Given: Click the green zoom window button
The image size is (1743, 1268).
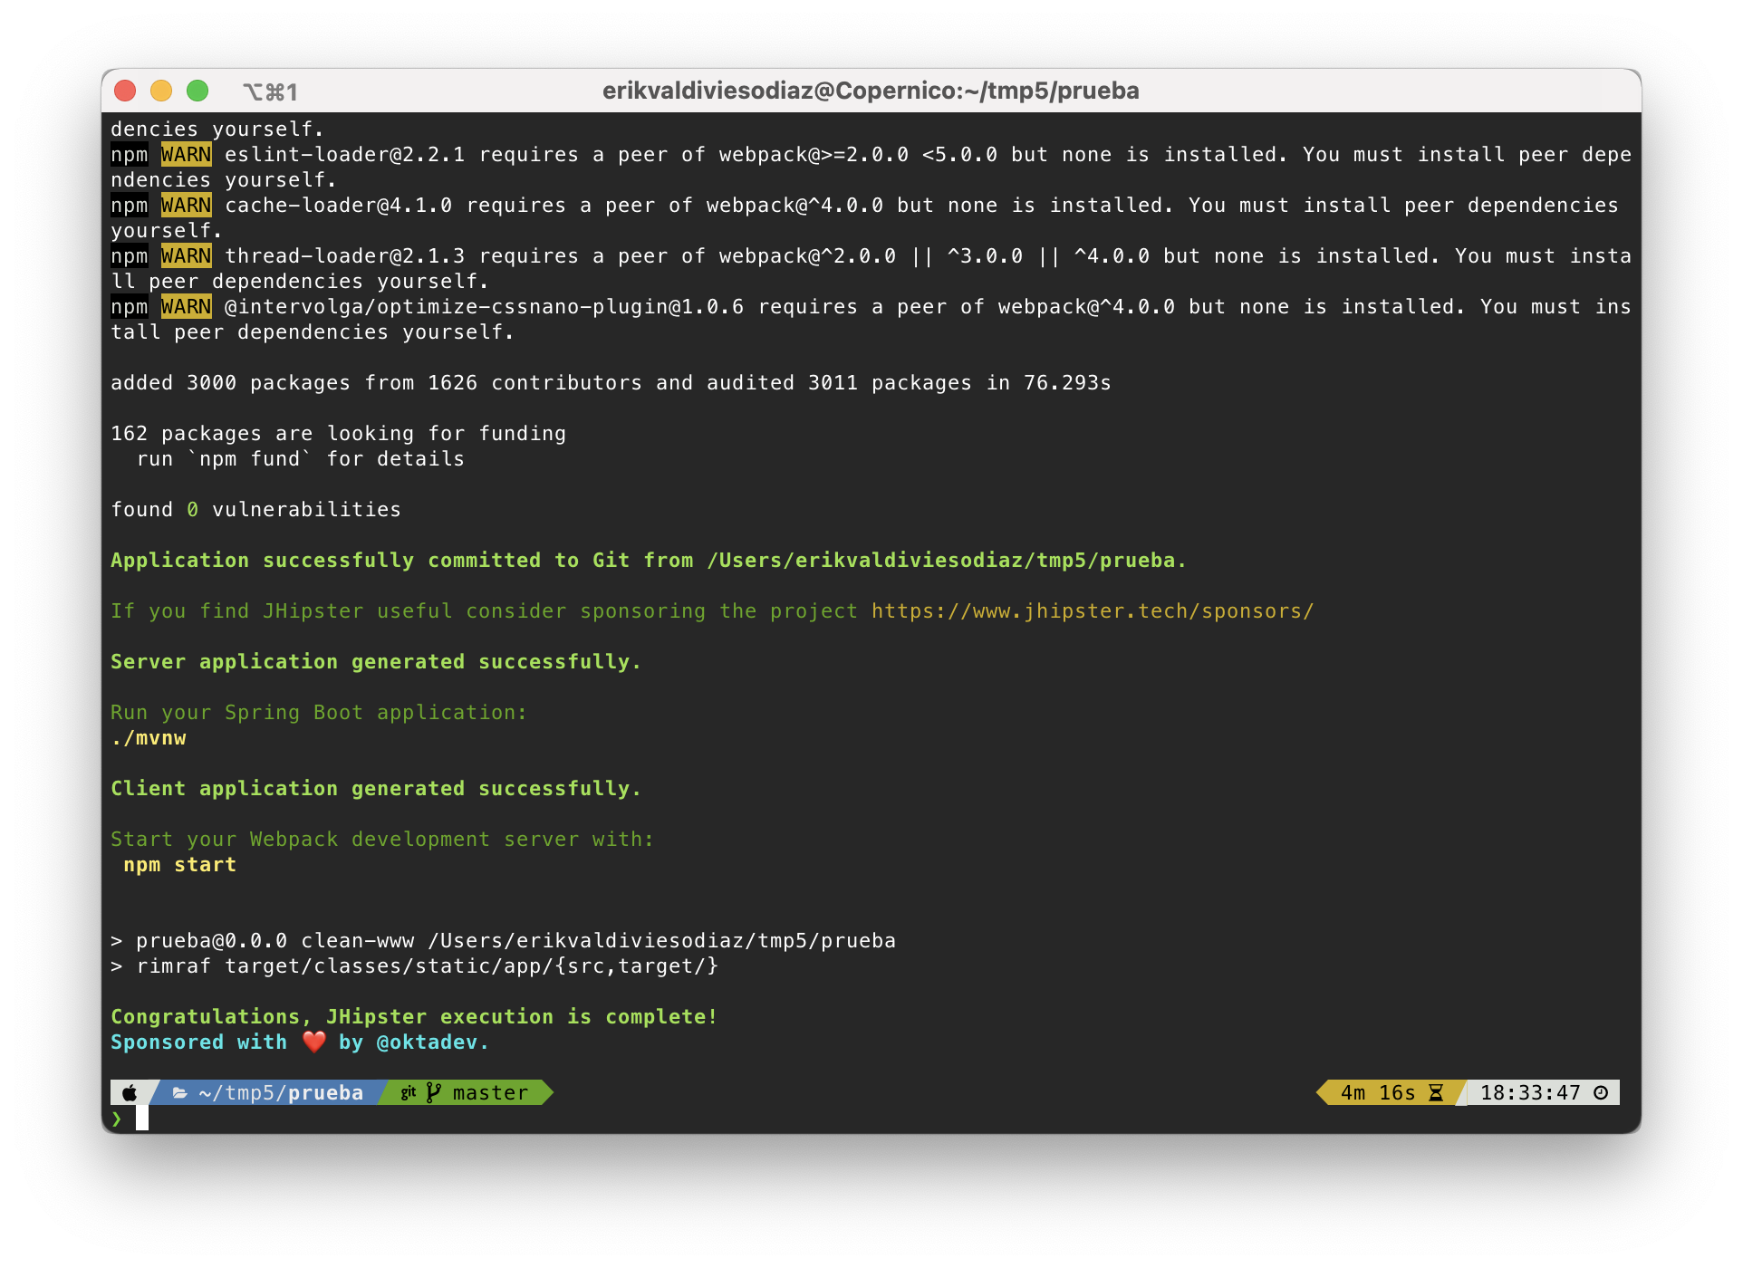Looking at the screenshot, I should point(197,91).
